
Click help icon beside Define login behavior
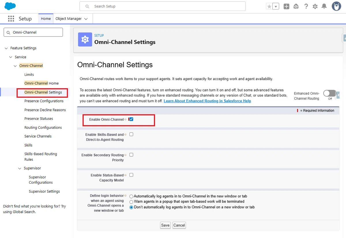click(x=125, y=196)
